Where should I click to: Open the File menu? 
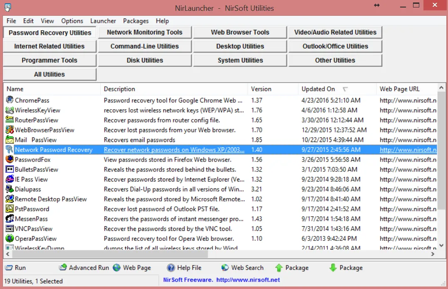[x=11, y=21]
